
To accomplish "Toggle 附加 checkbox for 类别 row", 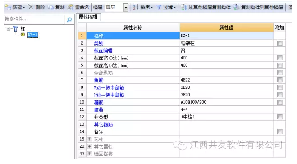I will pyautogui.click(x=279, y=43).
